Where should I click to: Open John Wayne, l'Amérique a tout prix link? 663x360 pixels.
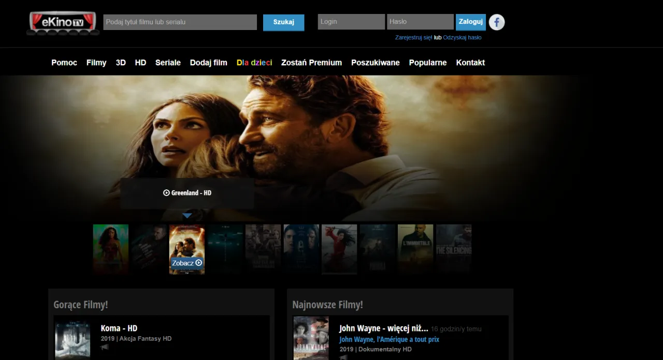(x=389, y=339)
